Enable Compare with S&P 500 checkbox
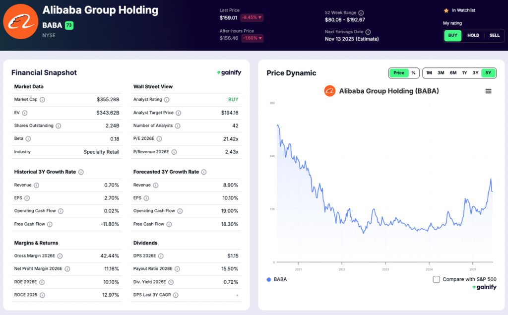This screenshot has height=315, width=508. 437,279
